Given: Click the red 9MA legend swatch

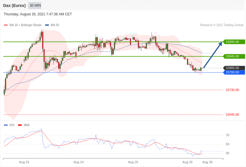Looking at the screenshot, I should point(20,125).
